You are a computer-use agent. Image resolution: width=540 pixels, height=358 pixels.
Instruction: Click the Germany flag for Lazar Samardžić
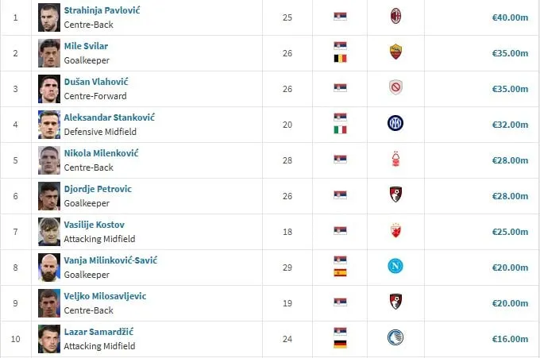tap(340, 345)
